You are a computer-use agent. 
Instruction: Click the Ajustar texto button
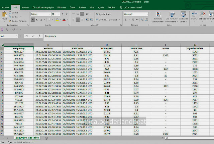pyautogui.click(x=104, y=14)
